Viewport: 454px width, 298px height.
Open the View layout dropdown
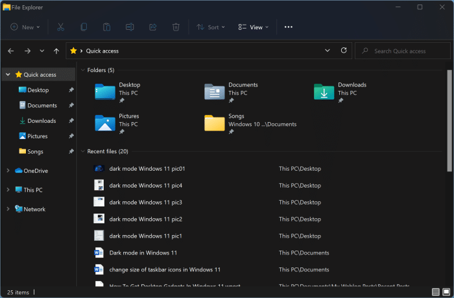click(254, 27)
